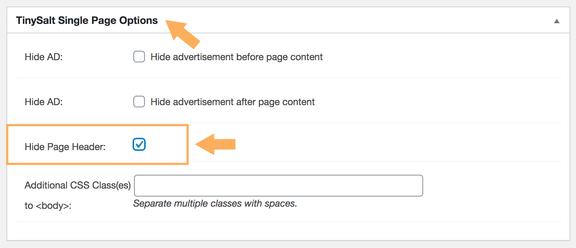Enable hide advertisement before page content

click(139, 57)
